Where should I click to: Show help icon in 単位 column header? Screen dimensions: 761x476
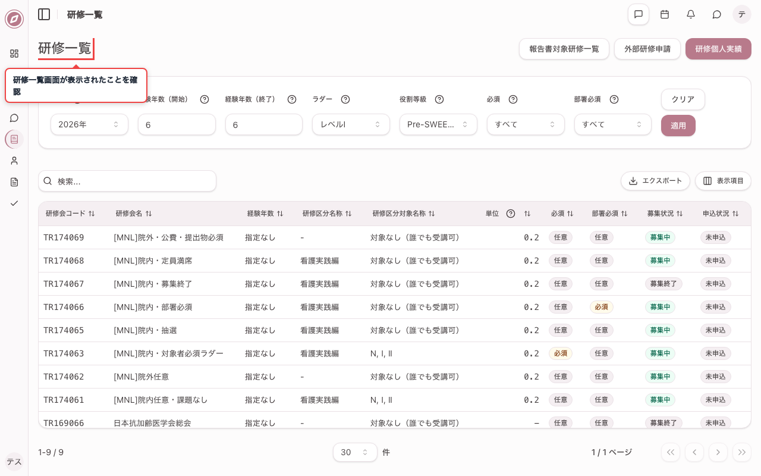click(x=511, y=214)
